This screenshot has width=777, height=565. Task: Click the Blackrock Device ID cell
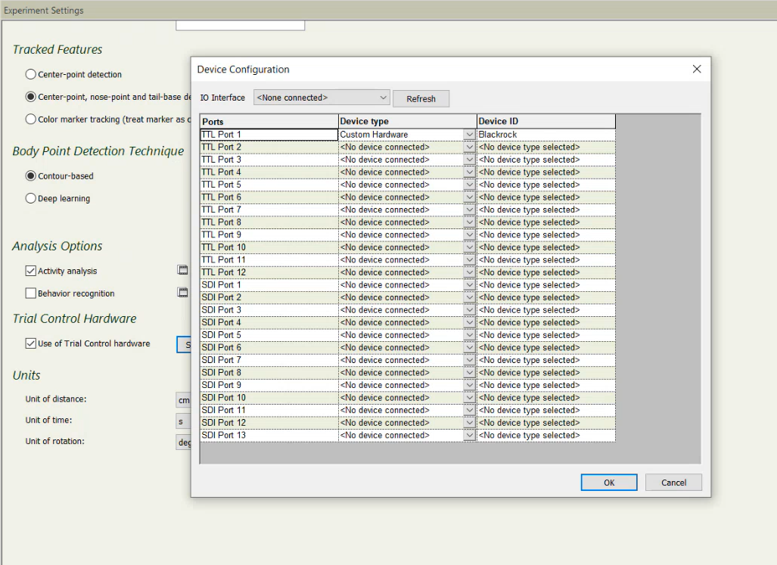[545, 135]
